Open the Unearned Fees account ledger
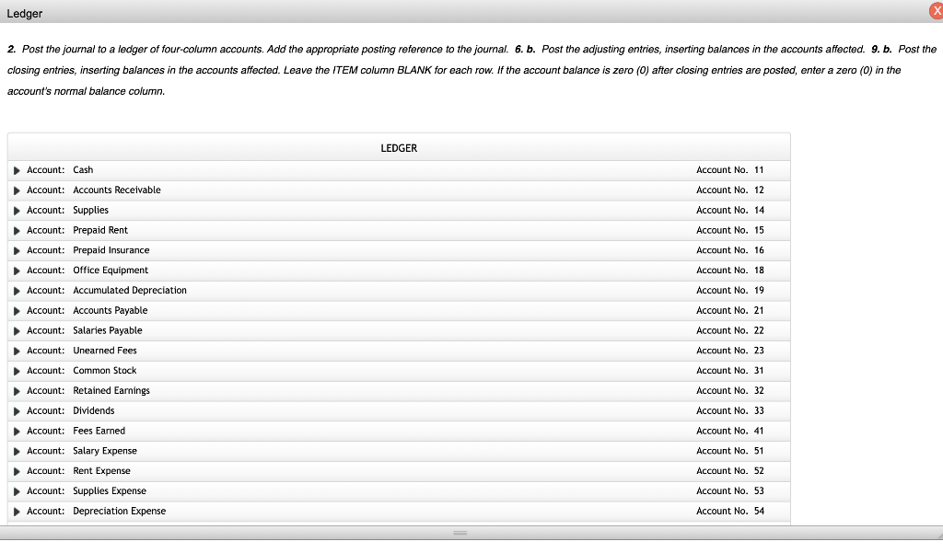The image size is (943, 553). click(x=17, y=350)
